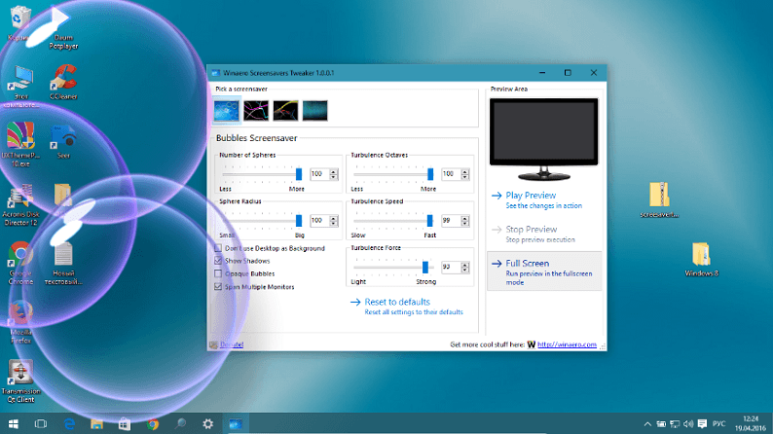The width and height of the screenshot is (773, 434).
Task: Click the Number of Spheres value field
Action: point(319,174)
